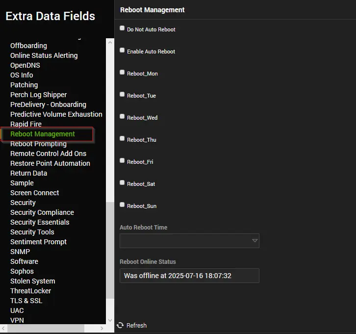The image size is (356, 334).
Task: Click the horizontal scroll right arrow
Action: tap(102, 328)
